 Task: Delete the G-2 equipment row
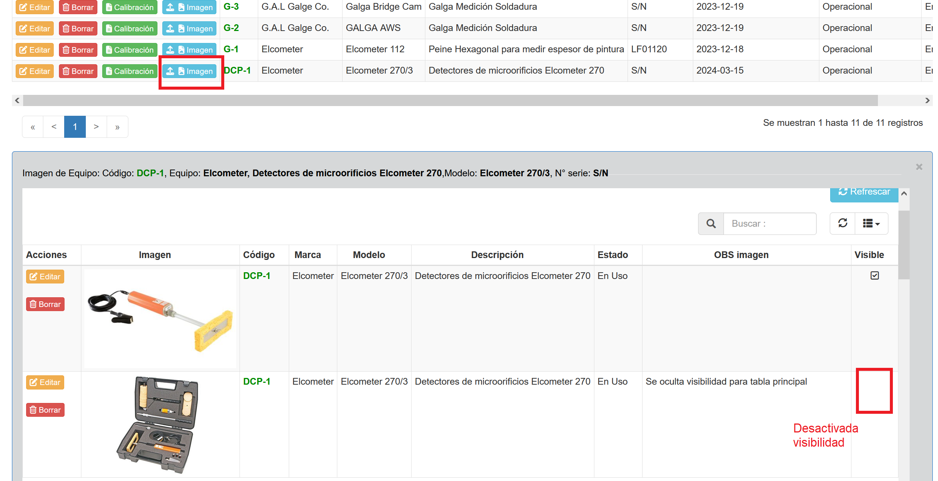[x=78, y=29]
